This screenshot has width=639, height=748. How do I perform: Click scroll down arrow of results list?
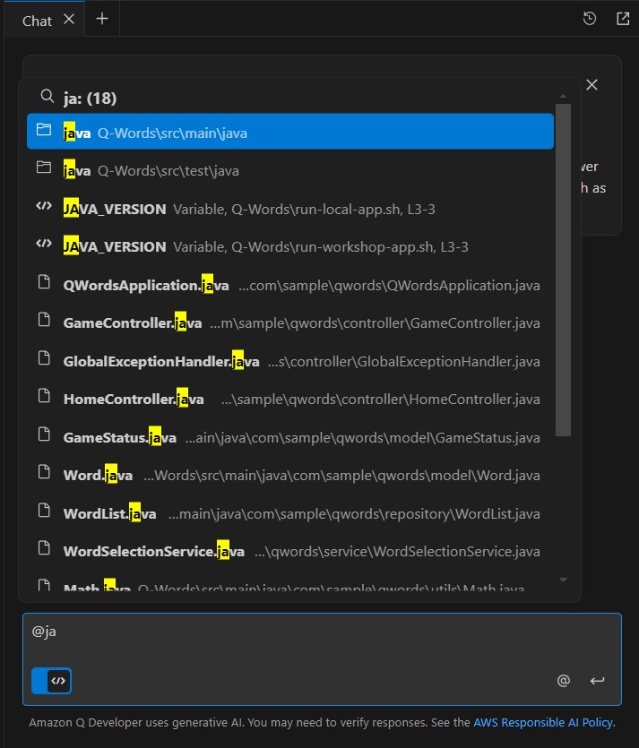563,580
